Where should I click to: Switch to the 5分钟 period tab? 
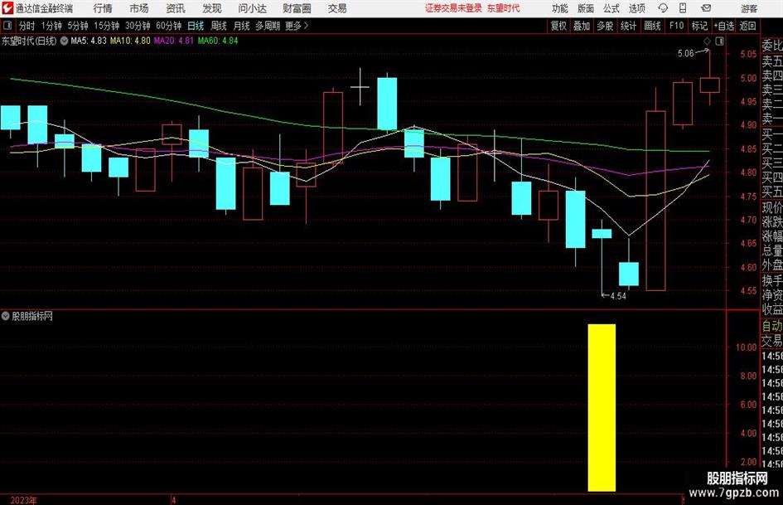(x=78, y=26)
